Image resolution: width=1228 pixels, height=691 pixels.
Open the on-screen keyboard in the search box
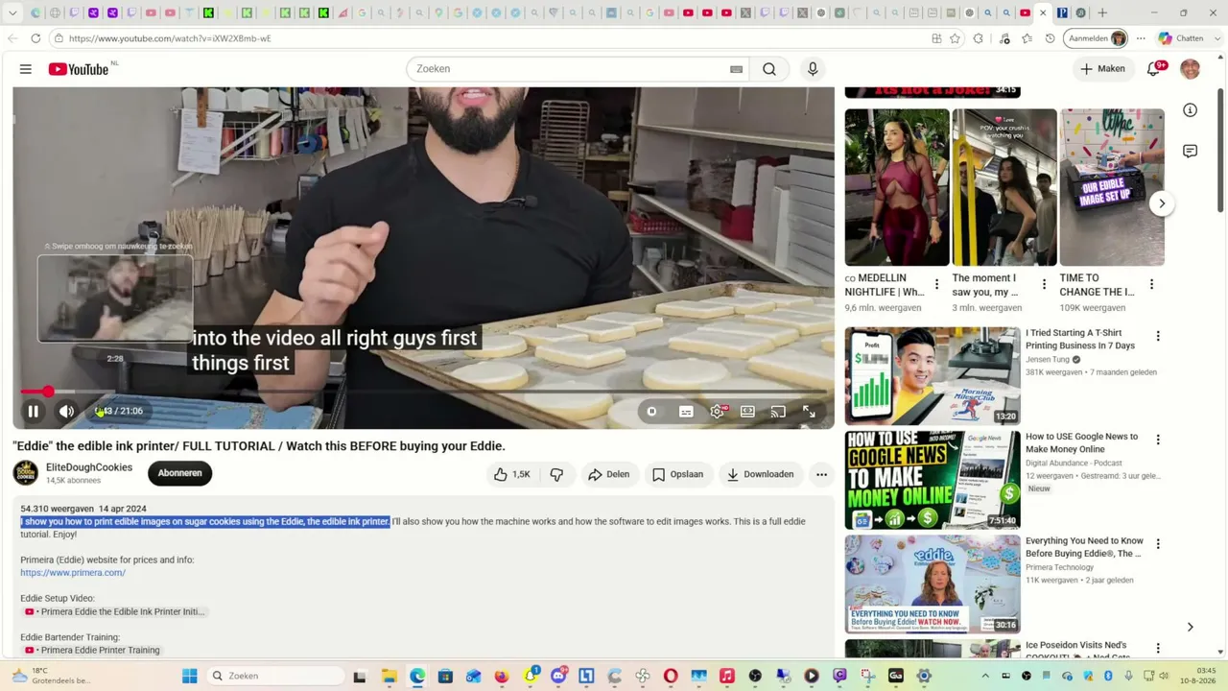point(736,69)
